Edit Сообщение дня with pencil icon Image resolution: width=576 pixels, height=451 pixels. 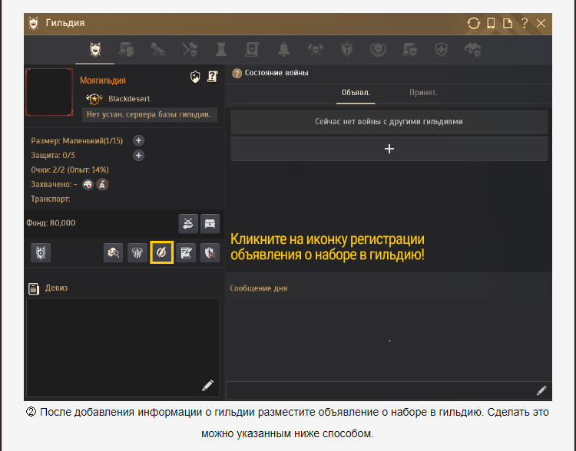[541, 390]
